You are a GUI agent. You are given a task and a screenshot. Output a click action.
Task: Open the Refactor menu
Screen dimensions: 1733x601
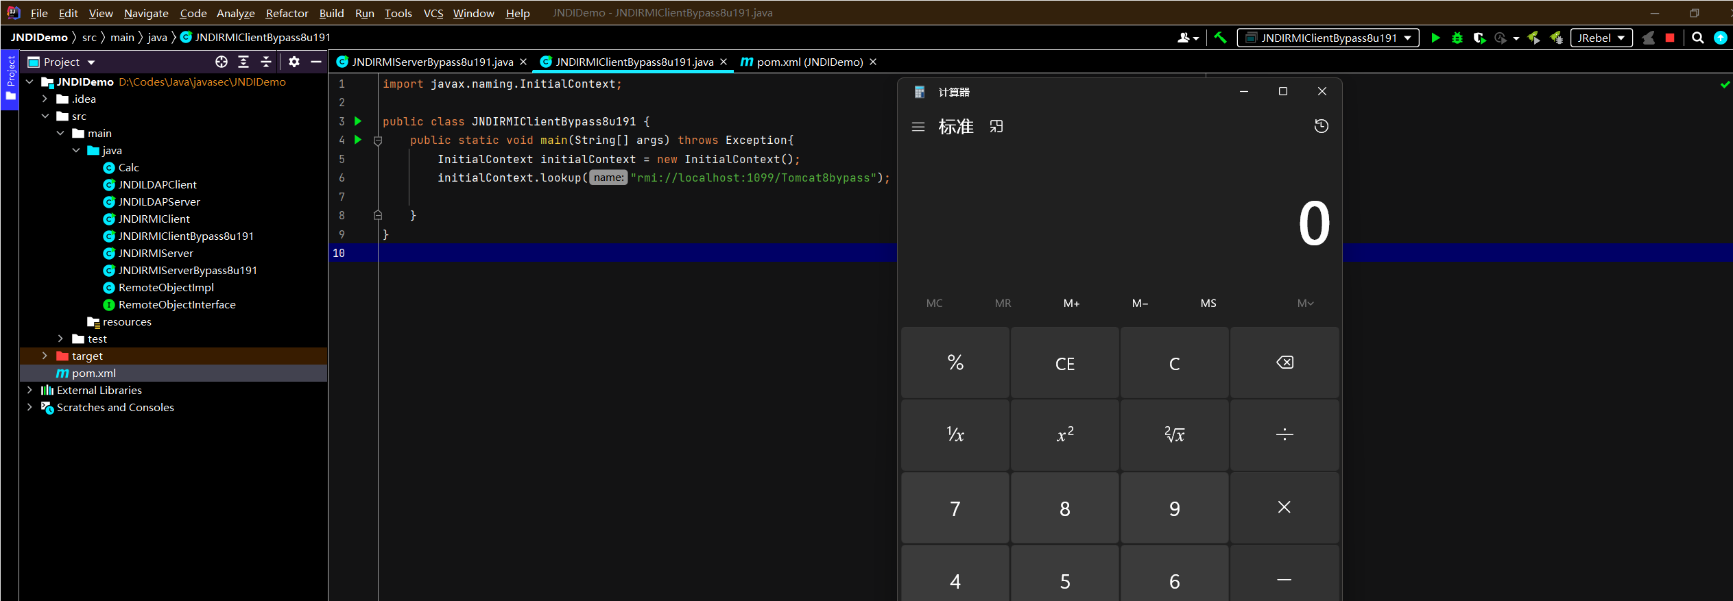pyautogui.click(x=287, y=13)
